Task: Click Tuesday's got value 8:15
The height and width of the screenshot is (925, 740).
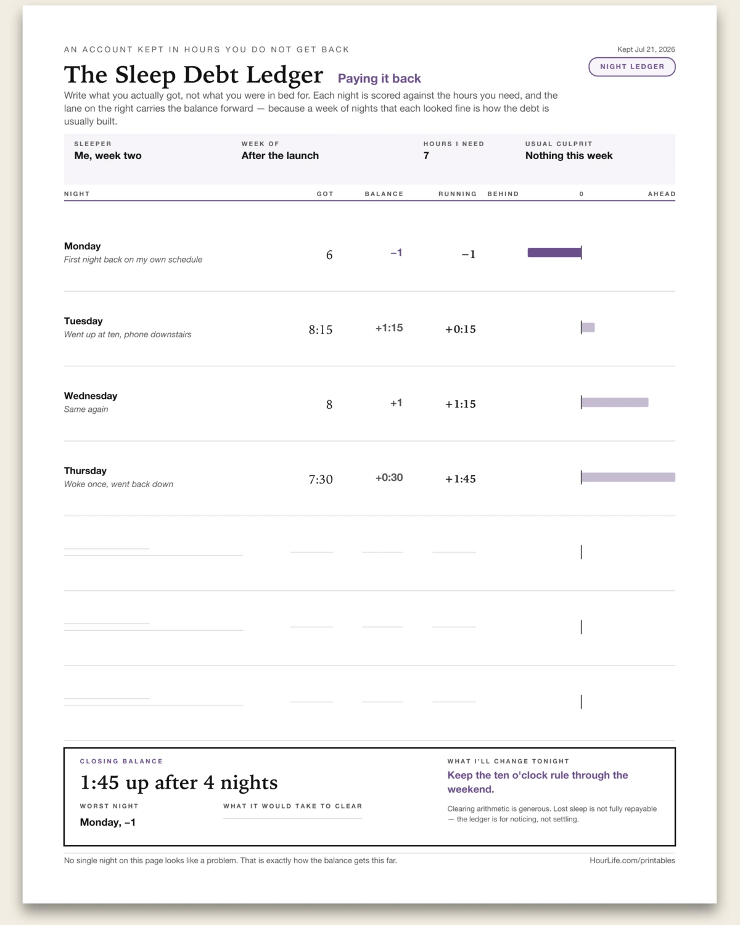Action: (x=321, y=330)
